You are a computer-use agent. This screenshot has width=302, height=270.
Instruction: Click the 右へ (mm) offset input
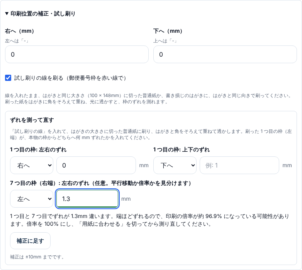(x=76, y=54)
